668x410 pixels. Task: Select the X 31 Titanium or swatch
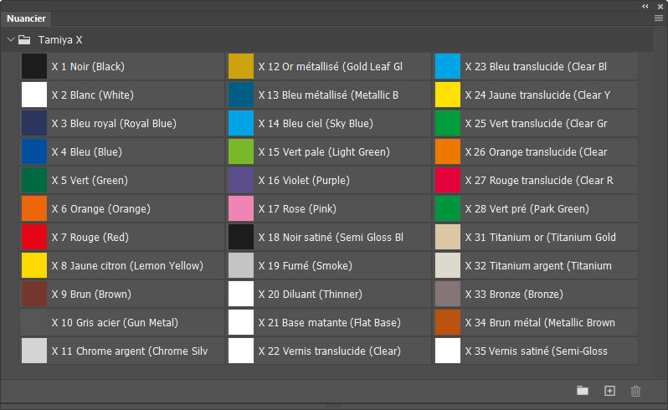[x=448, y=238]
